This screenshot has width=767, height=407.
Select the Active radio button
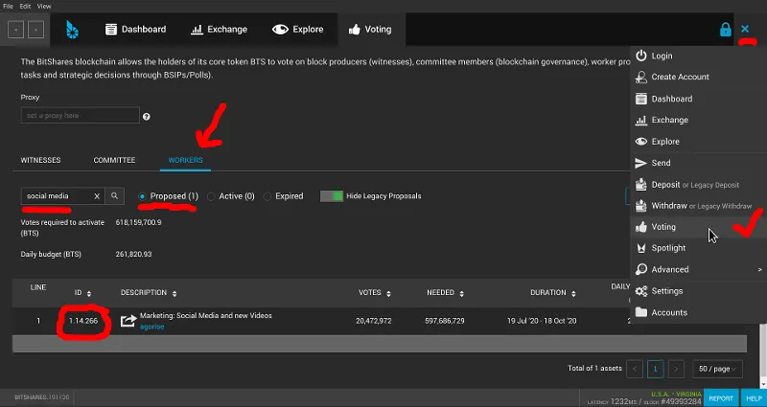[x=211, y=196]
